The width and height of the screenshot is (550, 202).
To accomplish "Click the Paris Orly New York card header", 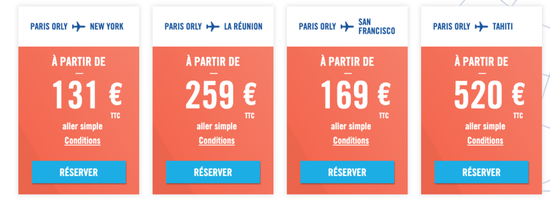I will [x=78, y=26].
